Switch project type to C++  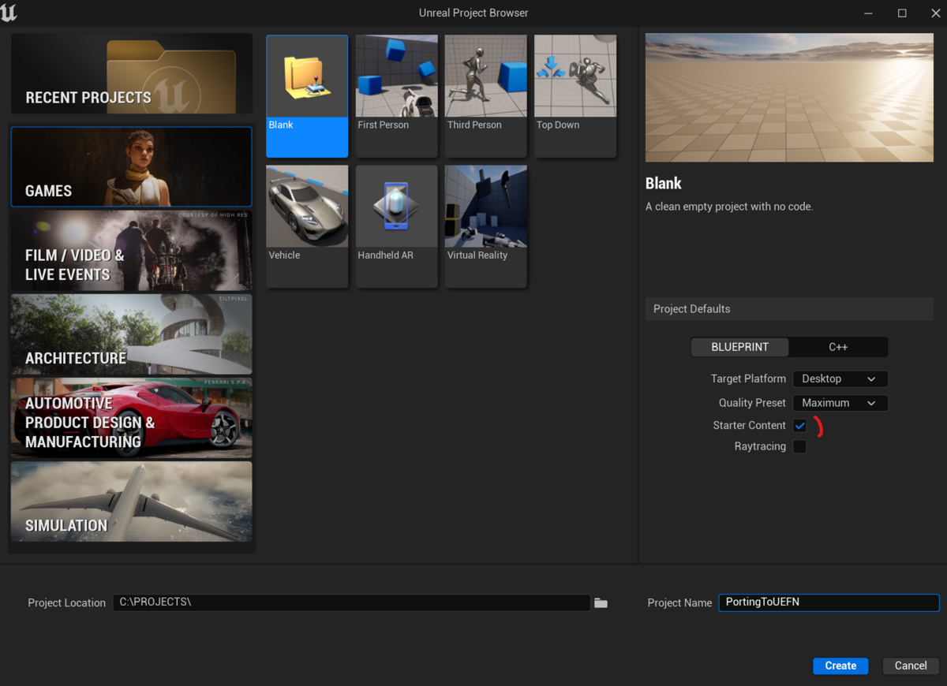838,347
